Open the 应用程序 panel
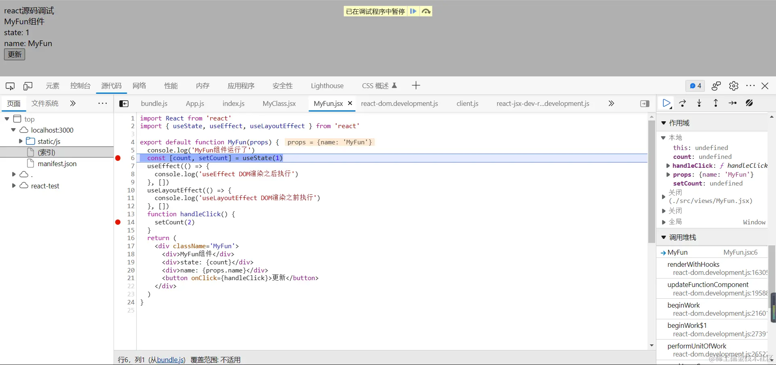This screenshot has width=776, height=365. [241, 86]
